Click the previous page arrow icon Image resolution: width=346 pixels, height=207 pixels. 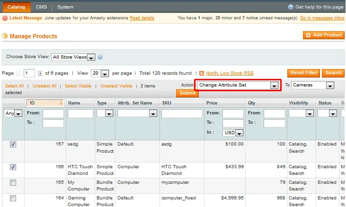tap(18, 73)
